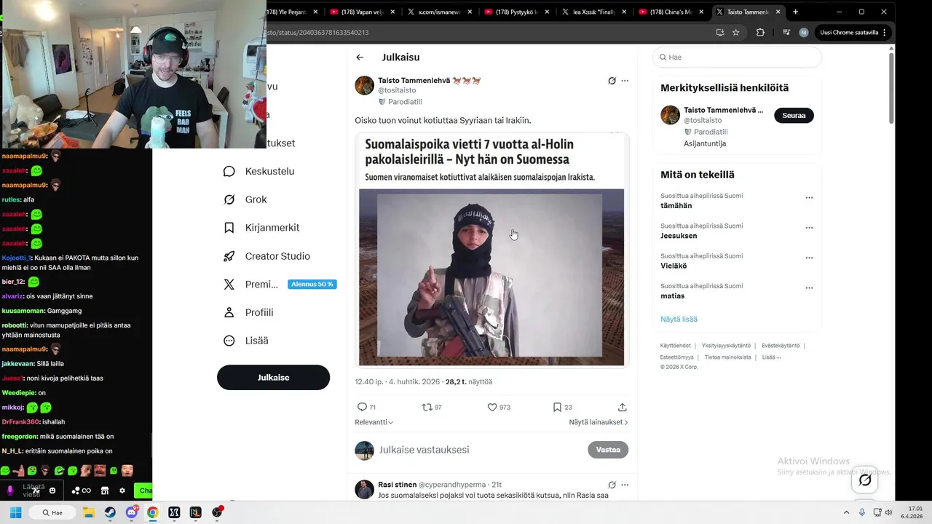
Task: Click the Alennus 50 % badge
Action: point(312,285)
